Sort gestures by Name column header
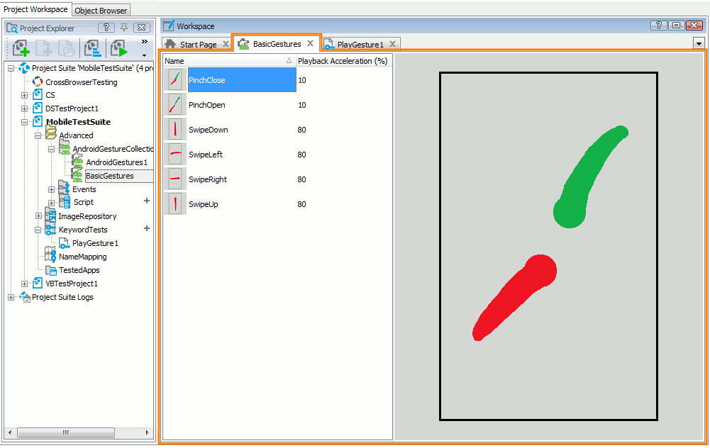The image size is (710, 448). 229,61
